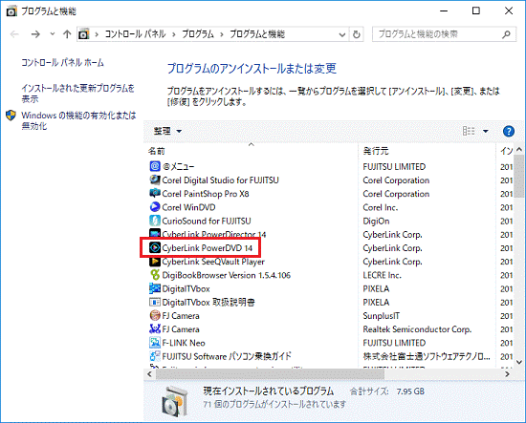Click the DigitalTVbox 取扱説明書 icon
This screenshot has height=423, width=526.
pos(155,302)
